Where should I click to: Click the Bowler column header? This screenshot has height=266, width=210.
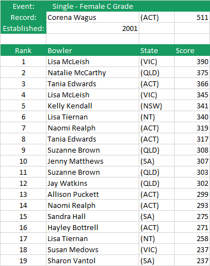tap(92, 50)
